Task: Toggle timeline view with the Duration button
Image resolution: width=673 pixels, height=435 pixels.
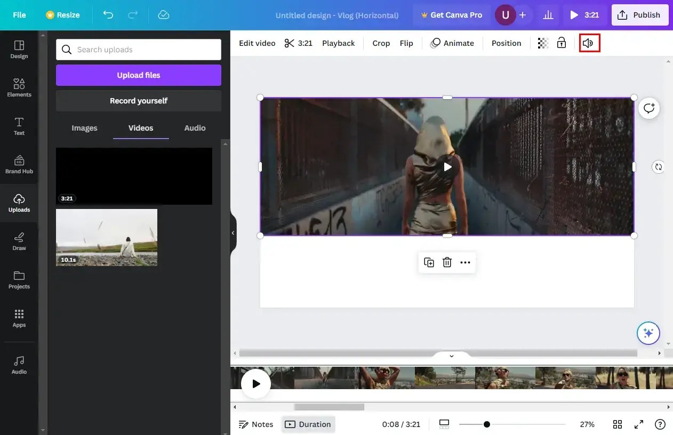Action: (x=308, y=424)
